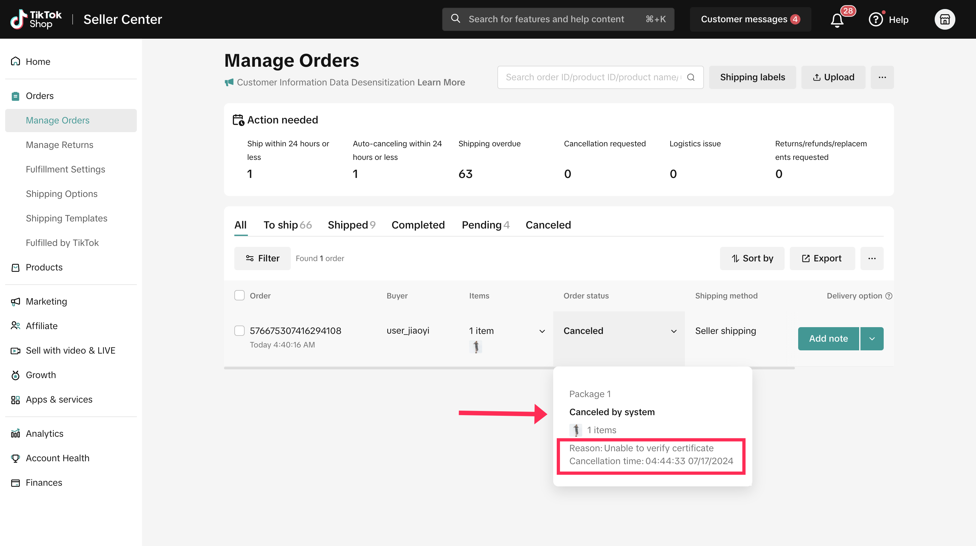Open the Learn More link
Viewport: 976px width, 546px height.
tap(441, 82)
